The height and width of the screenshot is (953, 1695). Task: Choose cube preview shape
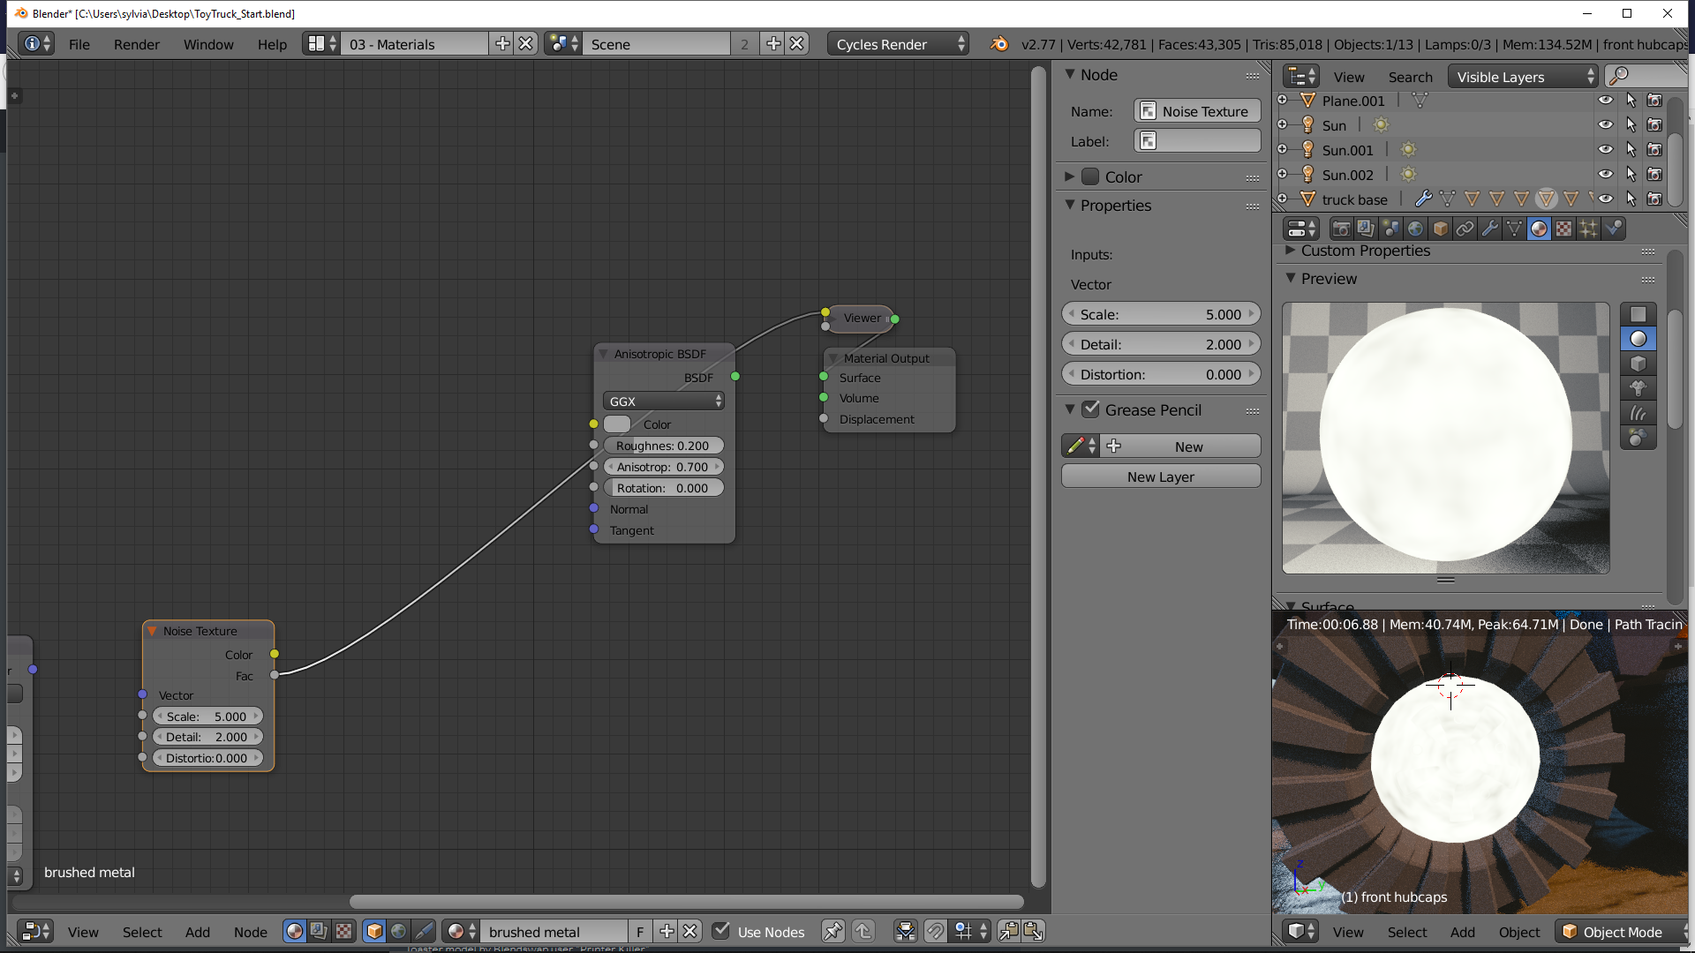pyautogui.click(x=1638, y=364)
